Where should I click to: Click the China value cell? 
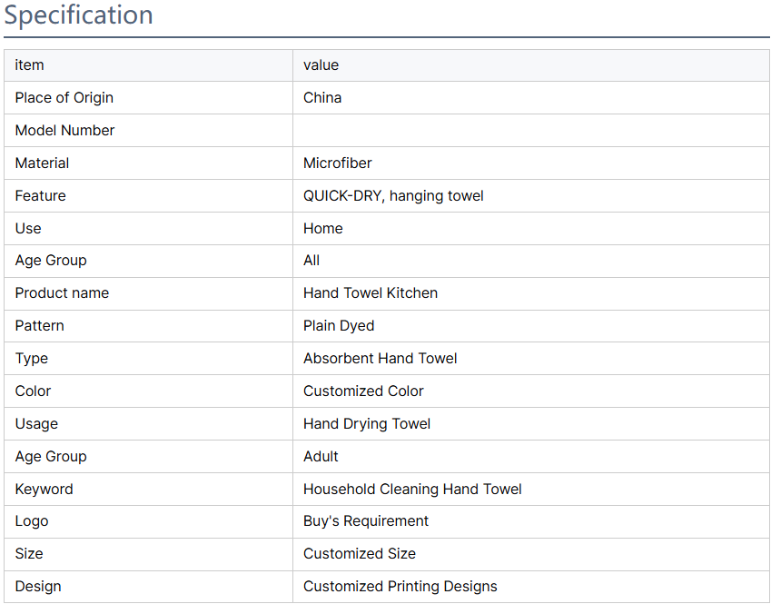pyautogui.click(x=322, y=98)
